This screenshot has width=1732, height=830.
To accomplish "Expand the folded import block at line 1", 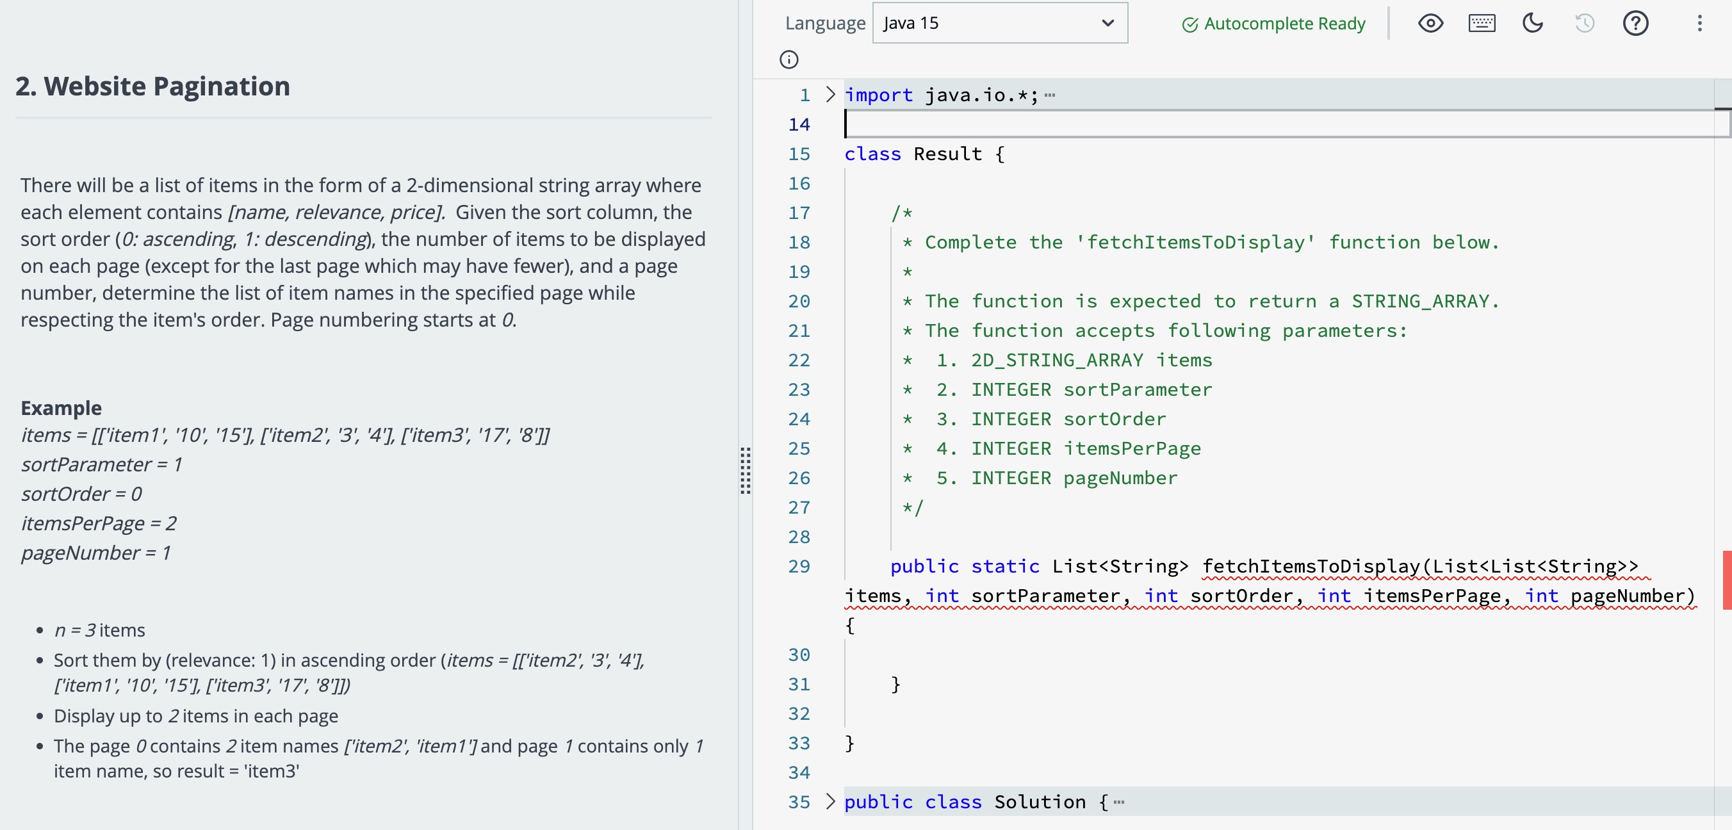I will pos(829,95).
